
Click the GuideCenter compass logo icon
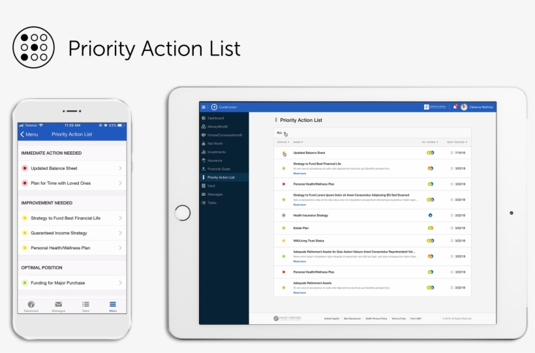point(214,107)
